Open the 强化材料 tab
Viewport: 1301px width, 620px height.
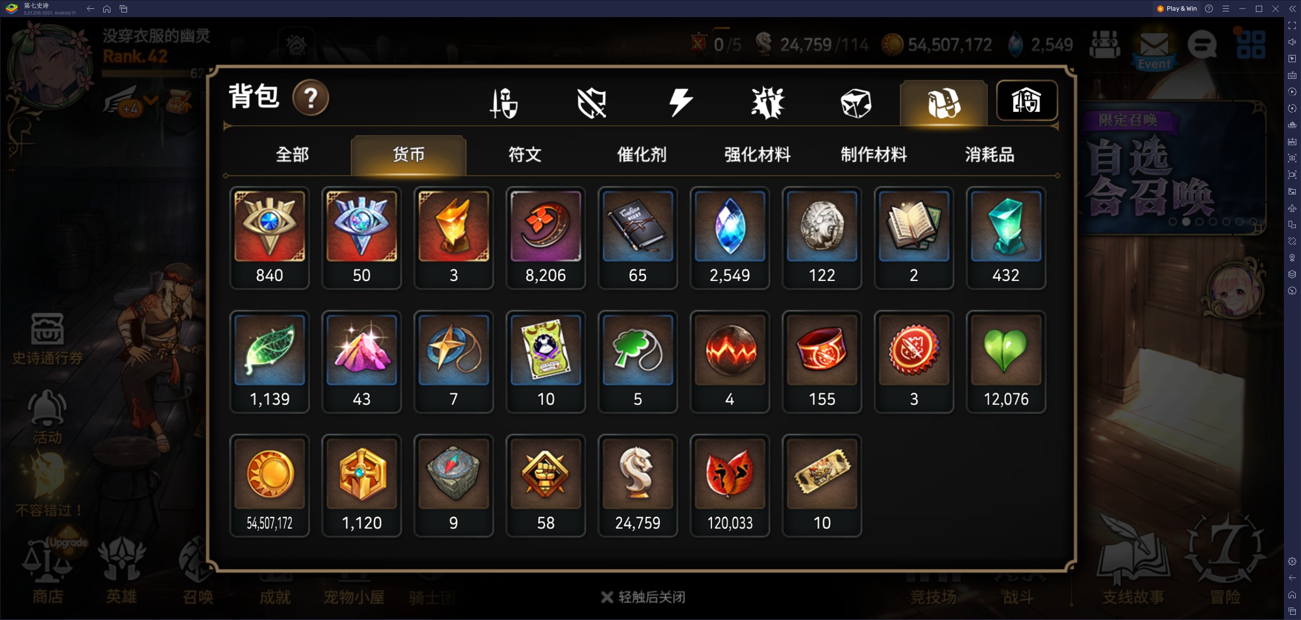[758, 154]
